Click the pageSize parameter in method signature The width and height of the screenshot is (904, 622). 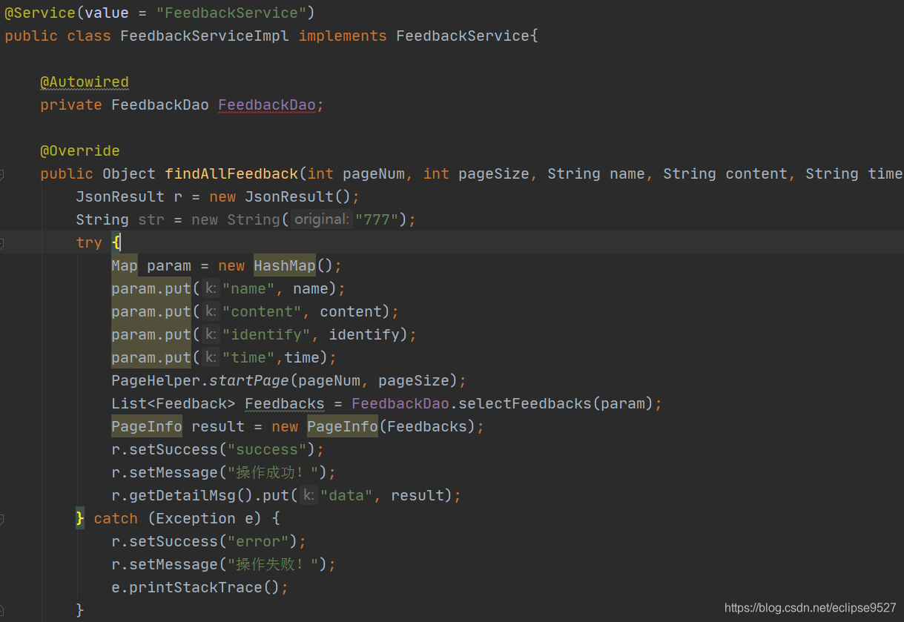coord(494,173)
